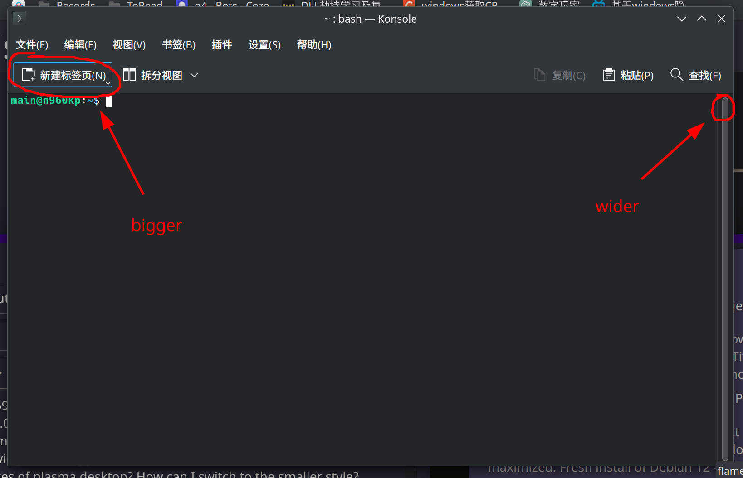Open the ToRead bookmark folder in the browser
743x478 pixels.
coord(136,4)
